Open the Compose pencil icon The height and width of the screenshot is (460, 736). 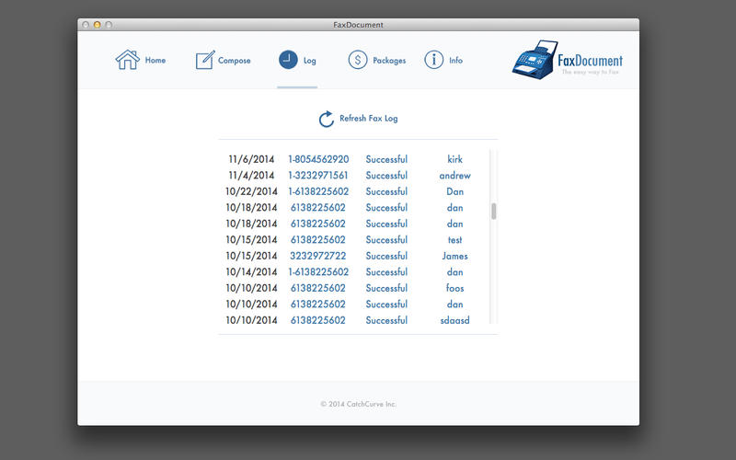[x=205, y=60]
